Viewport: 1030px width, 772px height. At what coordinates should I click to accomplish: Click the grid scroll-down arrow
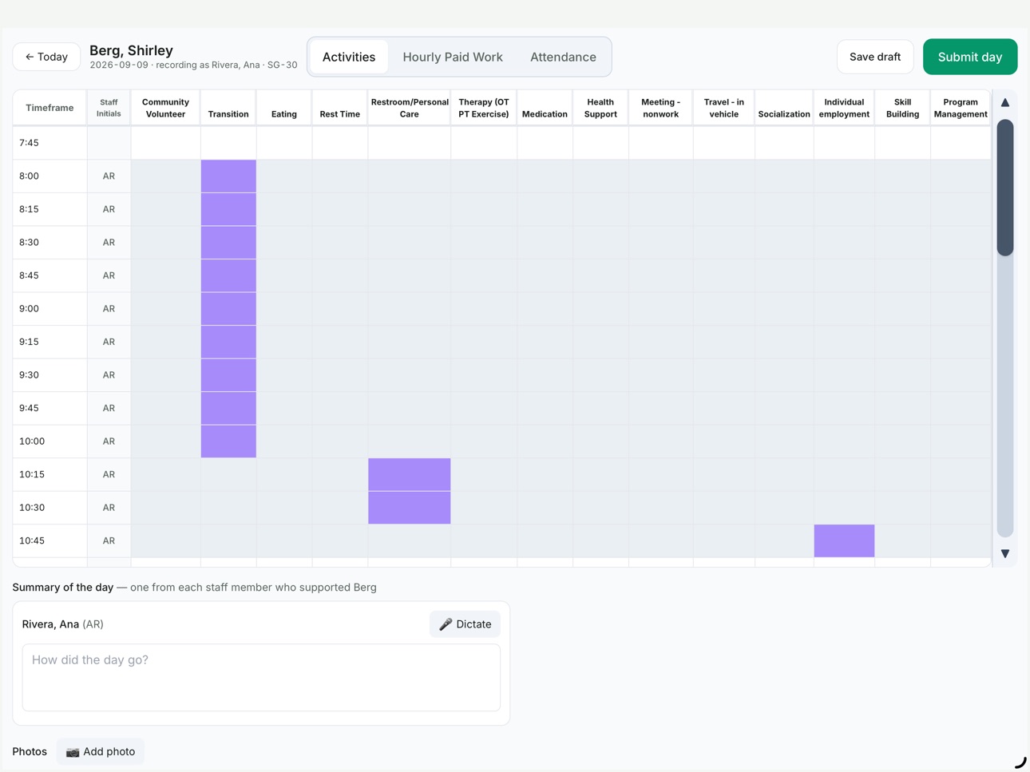pos(1005,553)
